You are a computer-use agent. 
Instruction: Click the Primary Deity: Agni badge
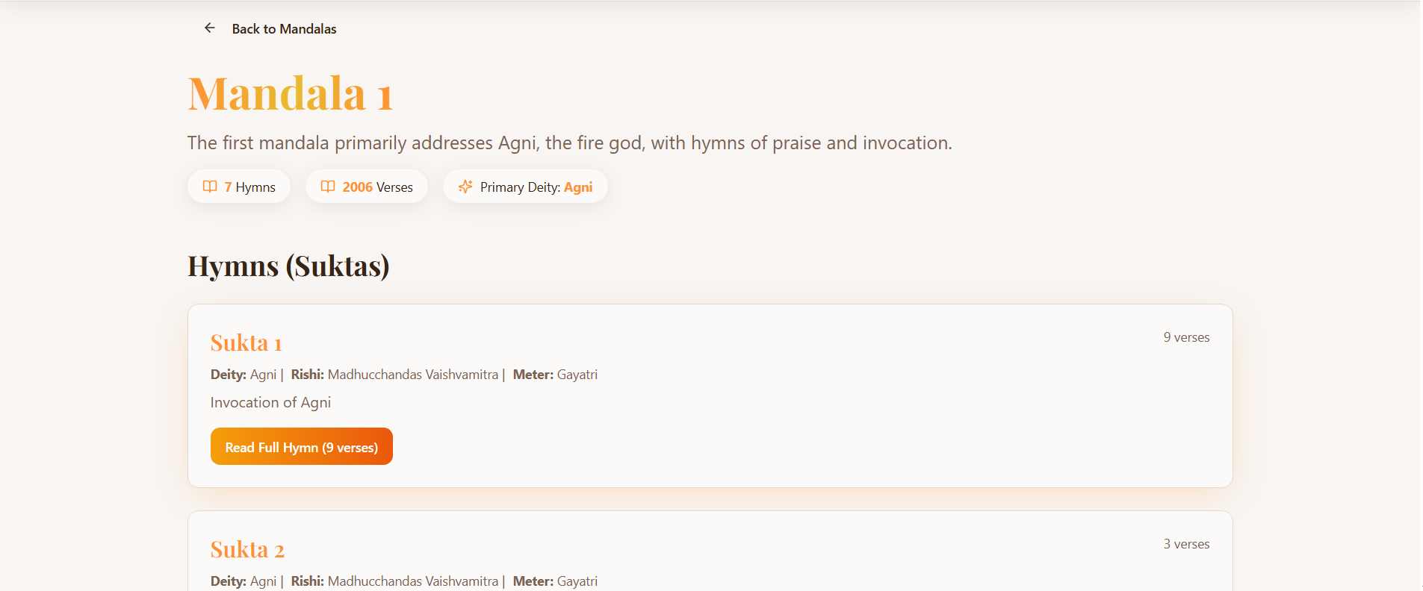click(524, 187)
